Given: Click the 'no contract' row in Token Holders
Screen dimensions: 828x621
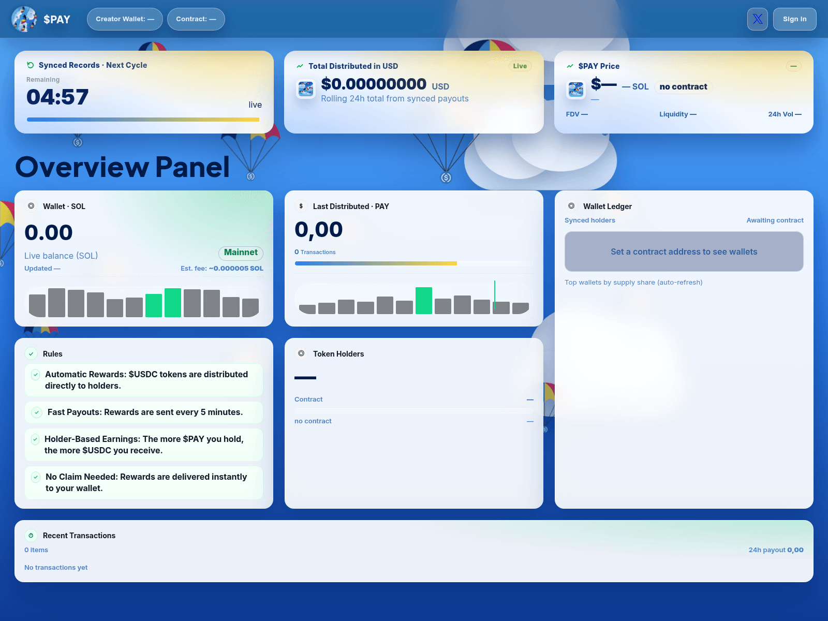Looking at the screenshot, I should (414, 421).
